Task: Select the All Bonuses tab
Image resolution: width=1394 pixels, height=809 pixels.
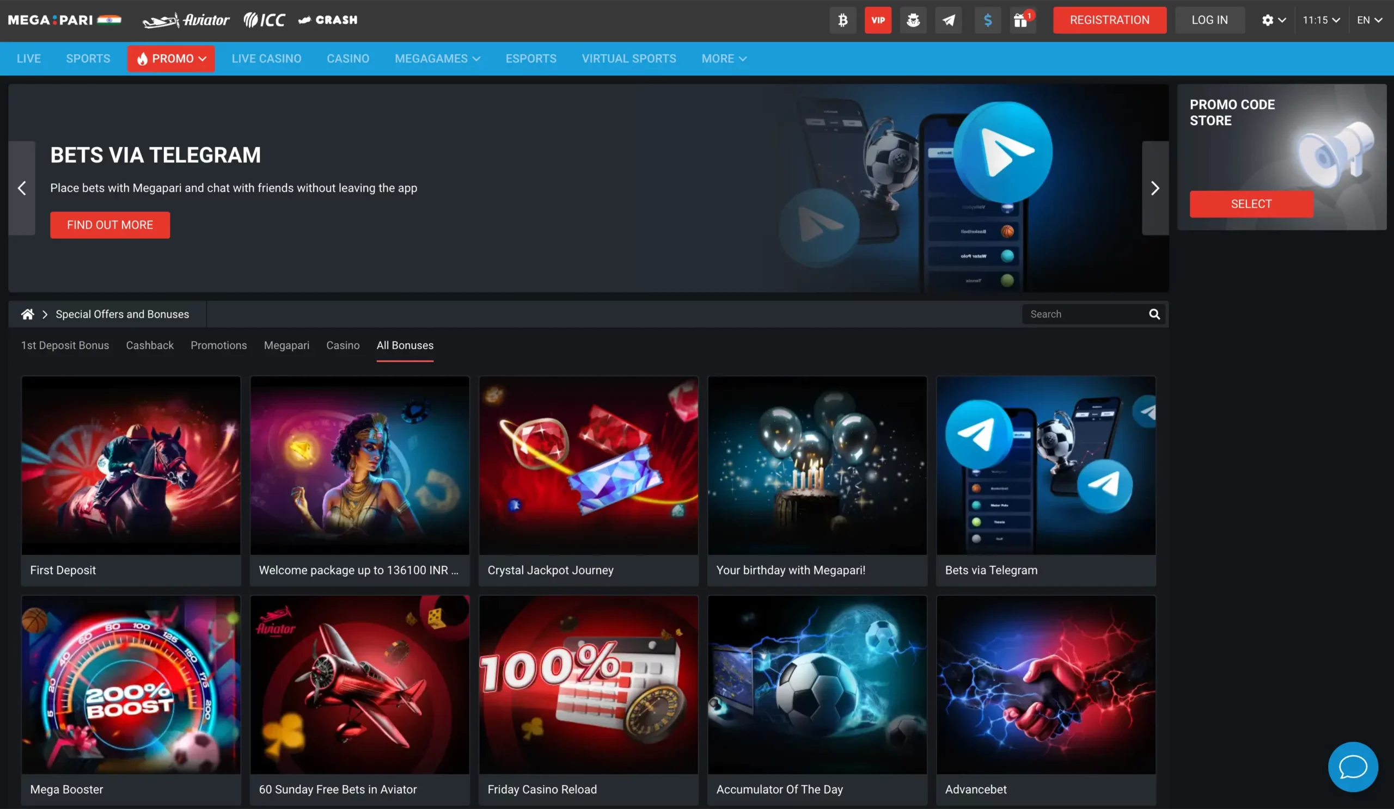Action: pyautogui.click(x=405, y=345)
